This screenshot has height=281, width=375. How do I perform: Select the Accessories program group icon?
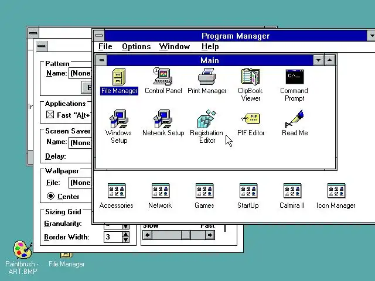117,196
